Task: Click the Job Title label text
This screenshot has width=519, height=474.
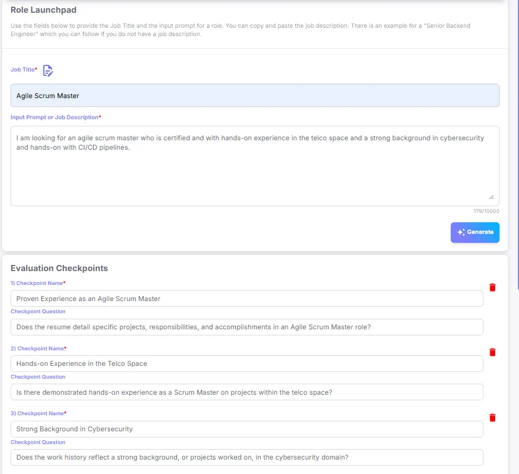Action: click(x=23, y=70)
